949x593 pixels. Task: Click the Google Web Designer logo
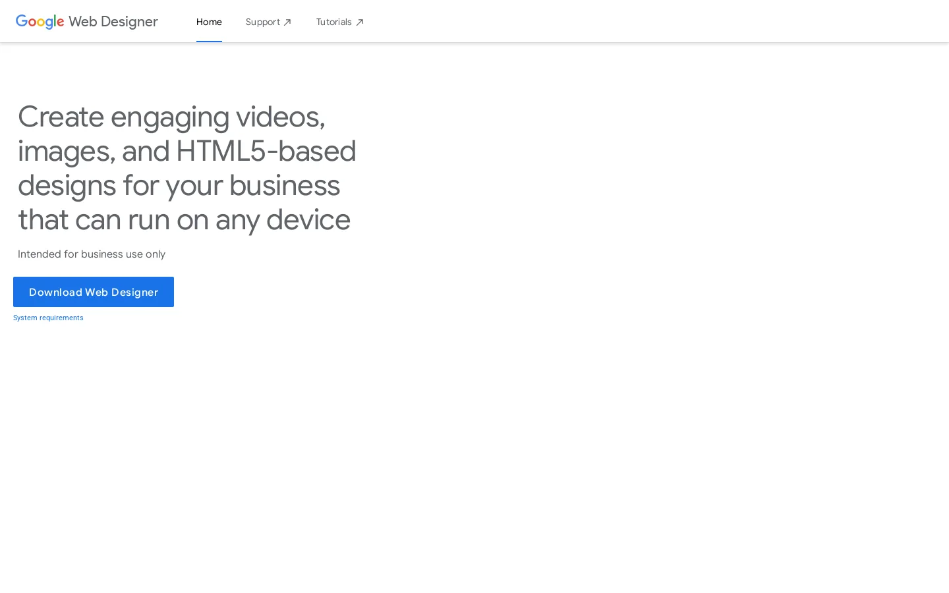click(x=87, y=22)
